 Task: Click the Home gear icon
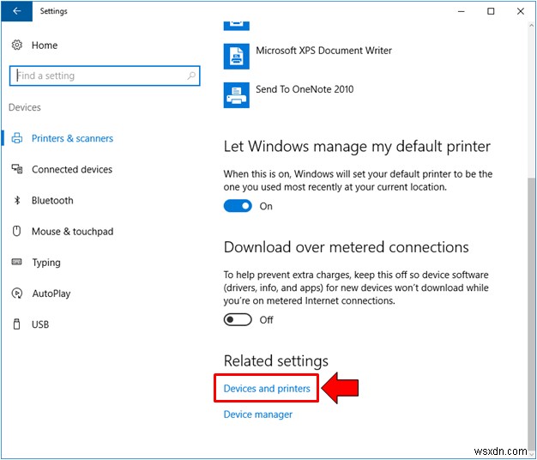pyautogui.click(x=16, y=45)
